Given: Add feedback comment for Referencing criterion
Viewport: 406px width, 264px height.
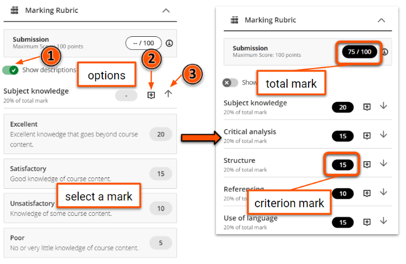Looking at the screenshot, I should tap(366, 193).
